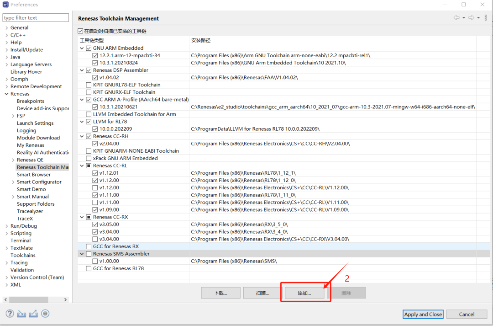
Task: Click the export preferences icon
Action: (33, 314)
